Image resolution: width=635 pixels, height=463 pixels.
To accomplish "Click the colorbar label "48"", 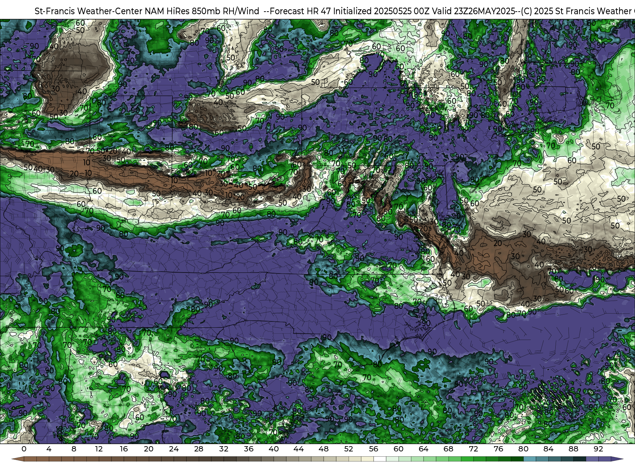I will (x=323, y=449).
